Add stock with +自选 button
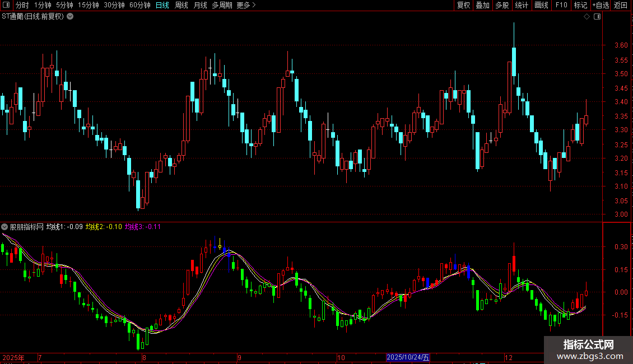The height and width of the screenshot is (364, 633). [601, 5]
